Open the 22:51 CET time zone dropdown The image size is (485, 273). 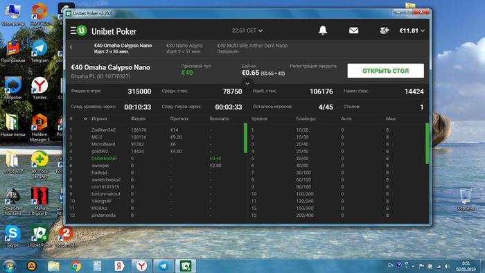[x=247, y=30]
